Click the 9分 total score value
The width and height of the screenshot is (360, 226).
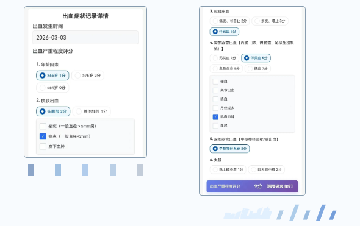click(258, 186)
